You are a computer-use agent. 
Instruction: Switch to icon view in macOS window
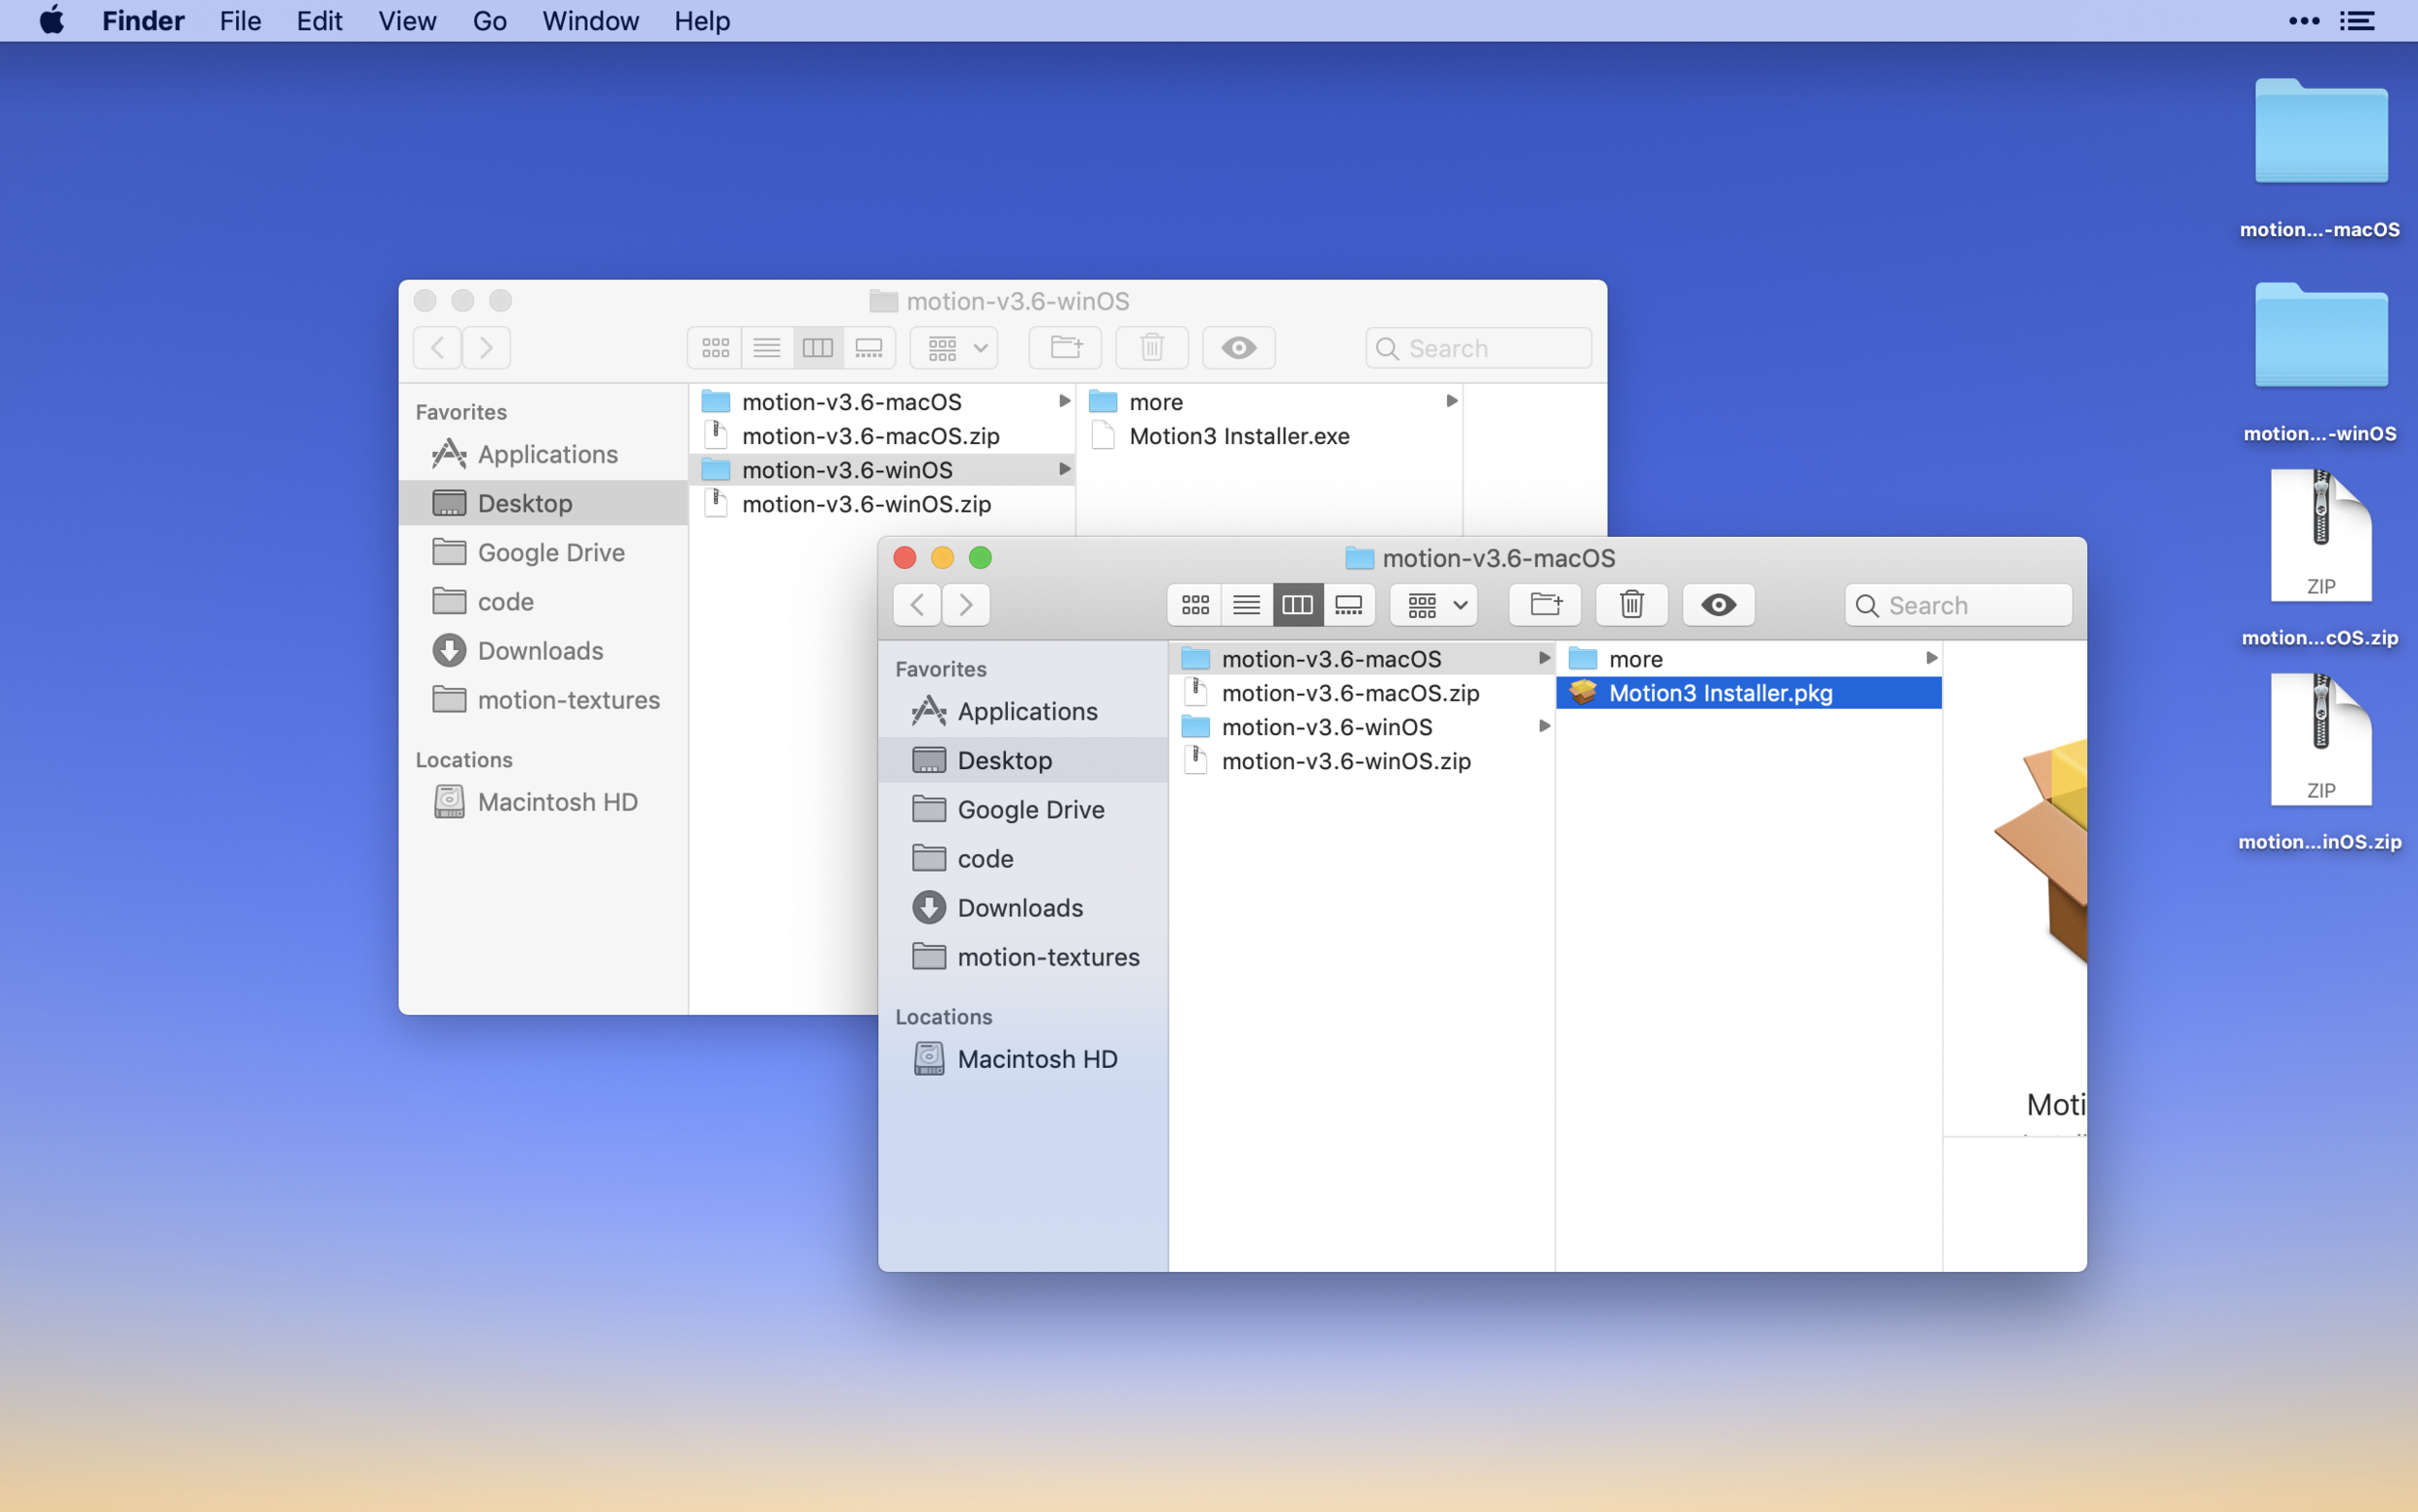coord(1194,605)
